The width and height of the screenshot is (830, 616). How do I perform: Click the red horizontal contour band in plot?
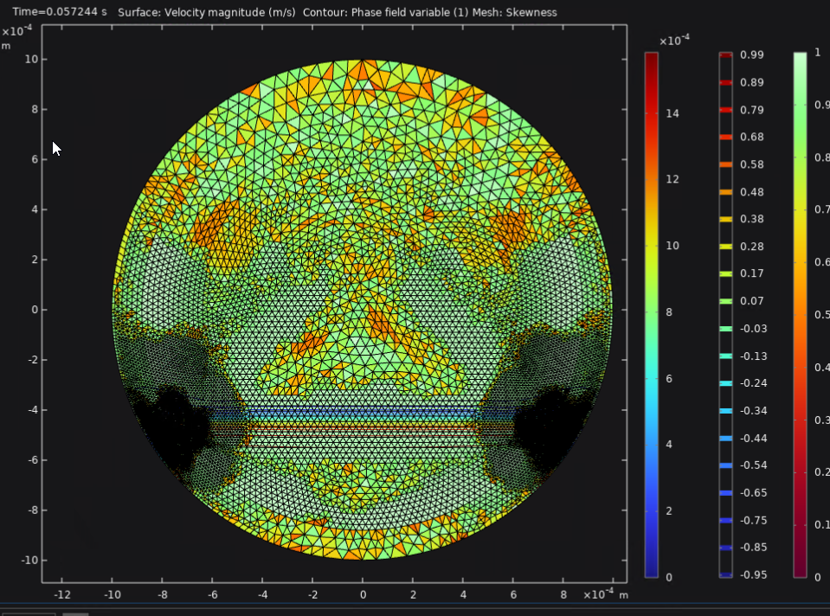[364, 427]
